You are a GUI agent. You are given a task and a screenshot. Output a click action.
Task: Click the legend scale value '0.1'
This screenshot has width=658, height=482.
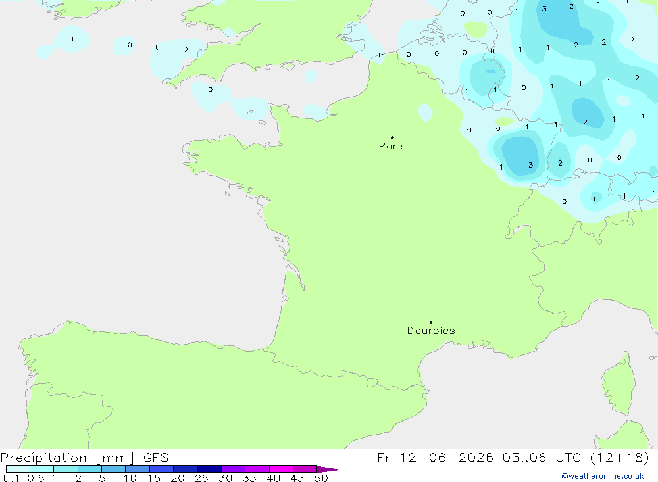tap(11, 478)
